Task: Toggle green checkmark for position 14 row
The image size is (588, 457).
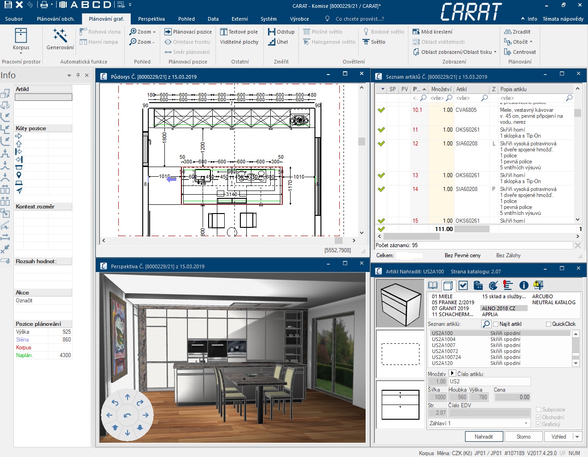Action: (381, 189)
